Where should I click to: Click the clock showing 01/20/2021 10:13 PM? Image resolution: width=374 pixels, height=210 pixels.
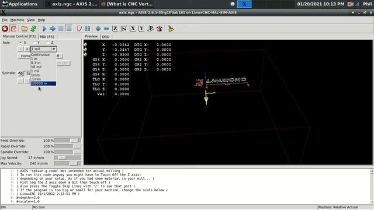[321, 4]
